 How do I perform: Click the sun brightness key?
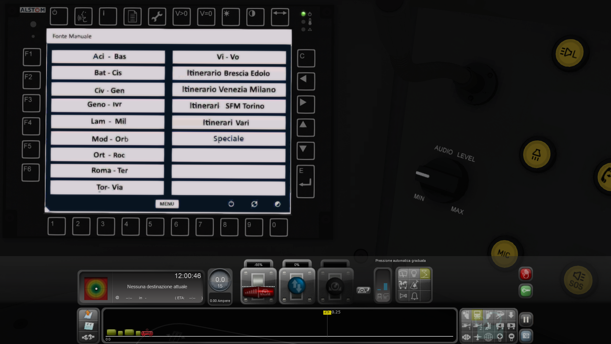[231, 16]
